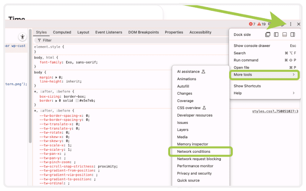
Task: Dock DevTools to the right side
Action: click(x=293, y=34)
